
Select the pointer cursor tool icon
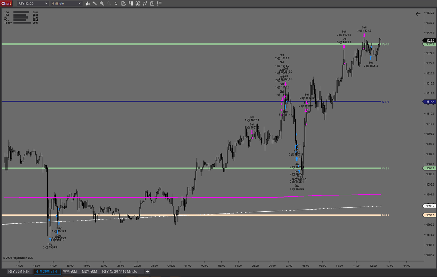pos(117,4)
